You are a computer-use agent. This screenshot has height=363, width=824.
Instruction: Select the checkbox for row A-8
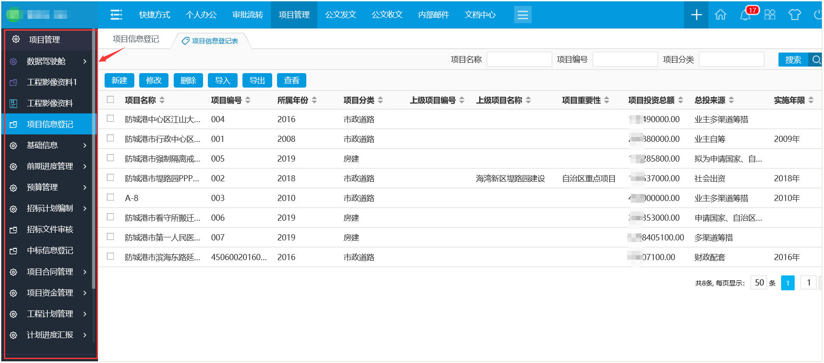click(110, 197)
